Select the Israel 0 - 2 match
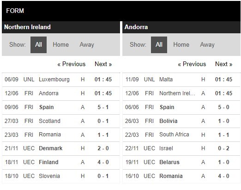241x190 pixels. tap(181, 148)
